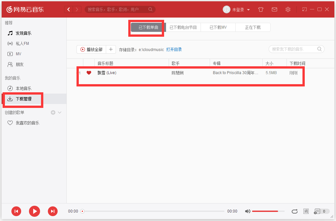The height and width of the screenshot is (221, 336).
Task: Switch to the 已下载MV tab
Action: tap(218, 27)
